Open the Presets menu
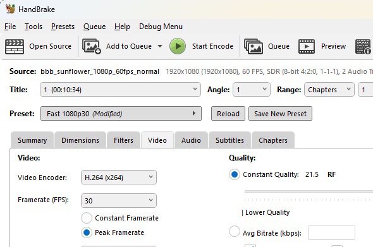Screen dimensions: 373x247 (63, 27)
